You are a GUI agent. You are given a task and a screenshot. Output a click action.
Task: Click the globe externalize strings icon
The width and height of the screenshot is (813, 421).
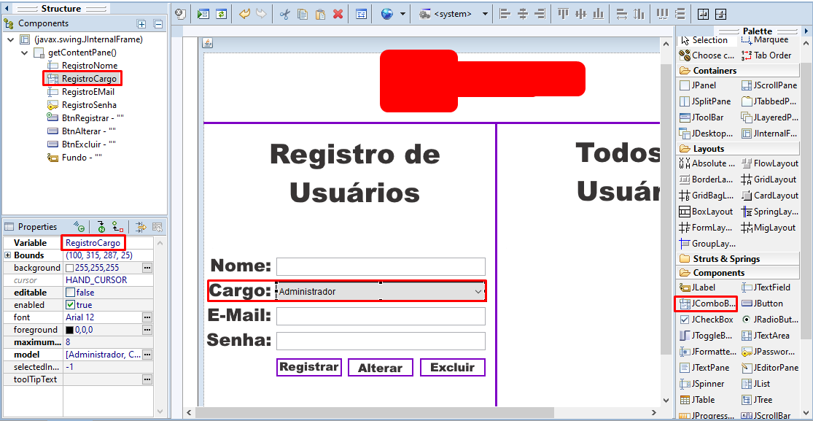click(x=386, y=14)
